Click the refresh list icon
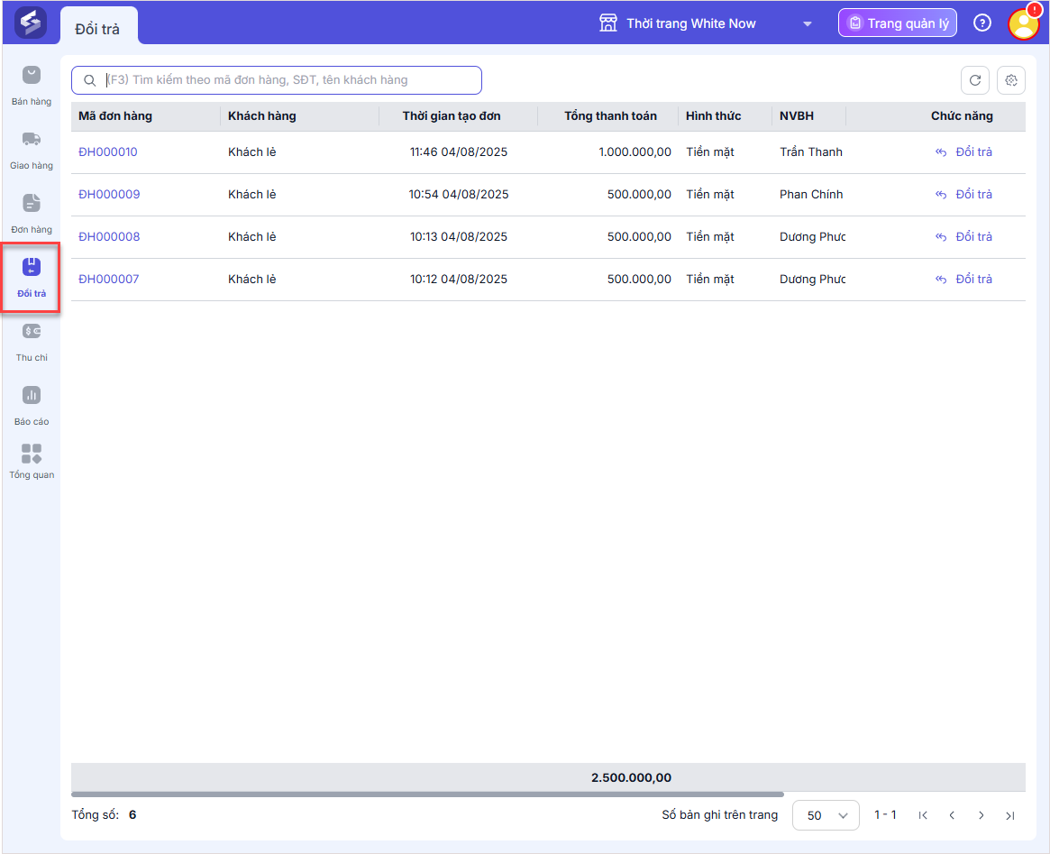The width and height of the screenshot is (1050, 854). 974,80
